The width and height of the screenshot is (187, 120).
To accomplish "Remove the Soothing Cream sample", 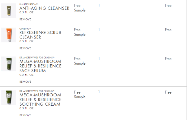I will [x=25, y=115].
